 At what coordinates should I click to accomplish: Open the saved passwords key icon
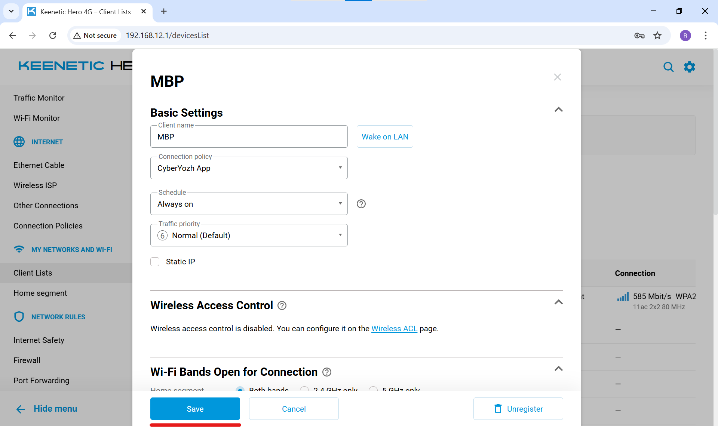coord(639,36)
